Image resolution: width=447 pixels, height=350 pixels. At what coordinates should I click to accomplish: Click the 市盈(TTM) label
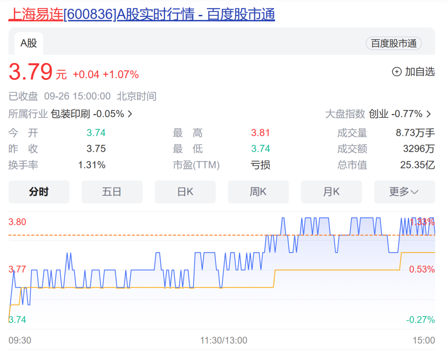point(197,165)
